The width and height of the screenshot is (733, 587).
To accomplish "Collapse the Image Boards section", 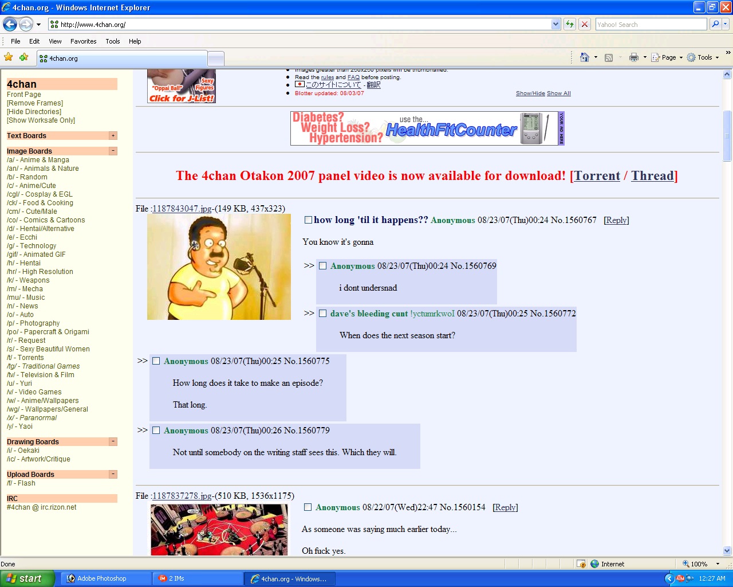I will coord(113,151).
